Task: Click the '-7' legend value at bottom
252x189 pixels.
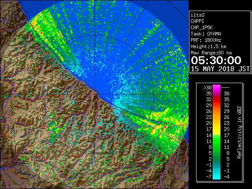Action: 209,176
